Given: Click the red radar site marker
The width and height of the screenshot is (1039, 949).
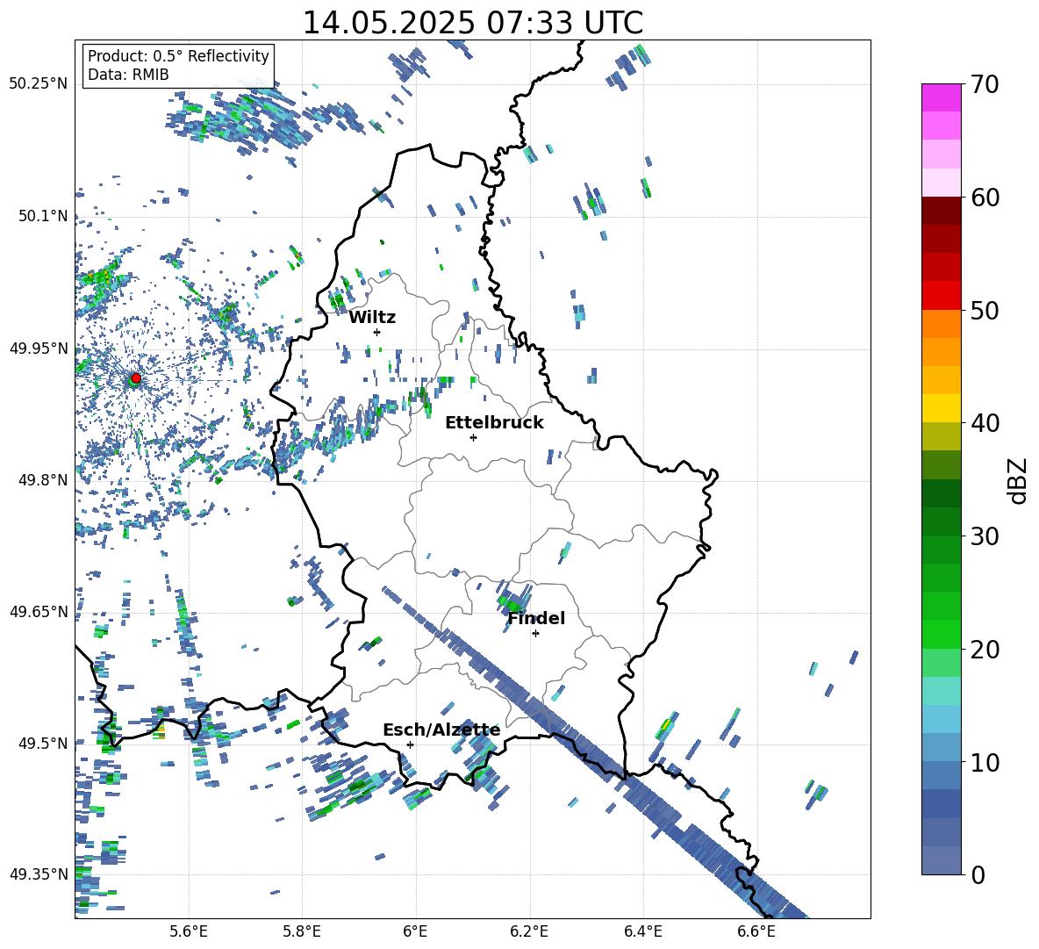Looking at the screenshot, I should (135, 377).
